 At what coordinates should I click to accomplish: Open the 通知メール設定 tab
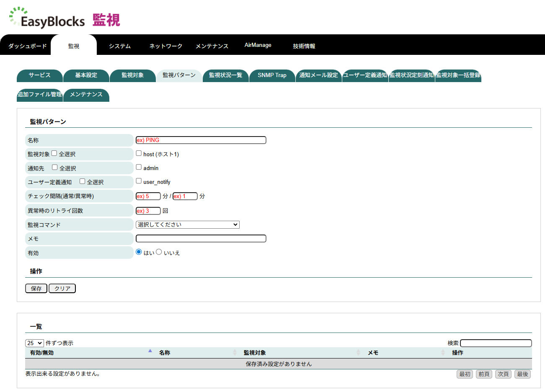tap(318, 75)
